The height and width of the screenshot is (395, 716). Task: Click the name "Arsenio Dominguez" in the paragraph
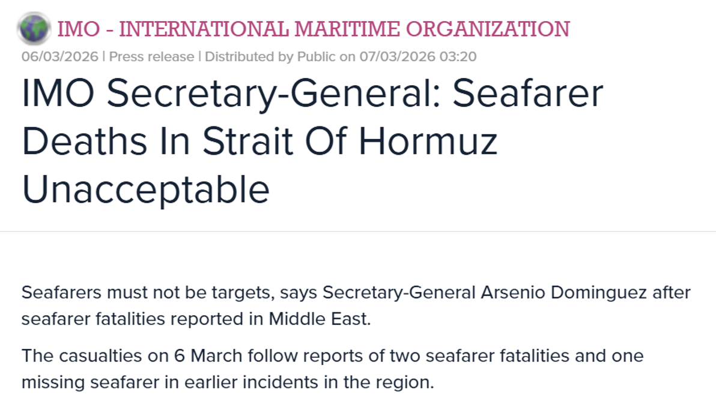(x=564, y=293)
